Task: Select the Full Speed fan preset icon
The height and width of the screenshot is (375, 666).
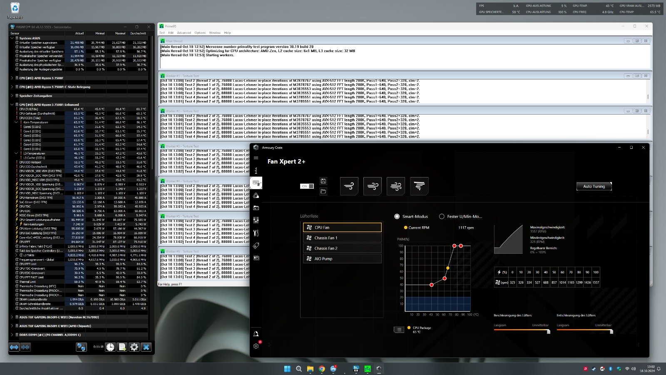Action: click(x=419, y=186)
